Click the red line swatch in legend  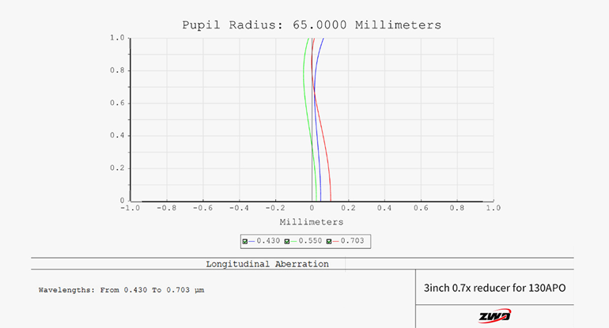click(337, 241)
